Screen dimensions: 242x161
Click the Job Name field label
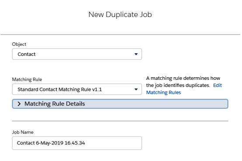[x=23, y=132]
